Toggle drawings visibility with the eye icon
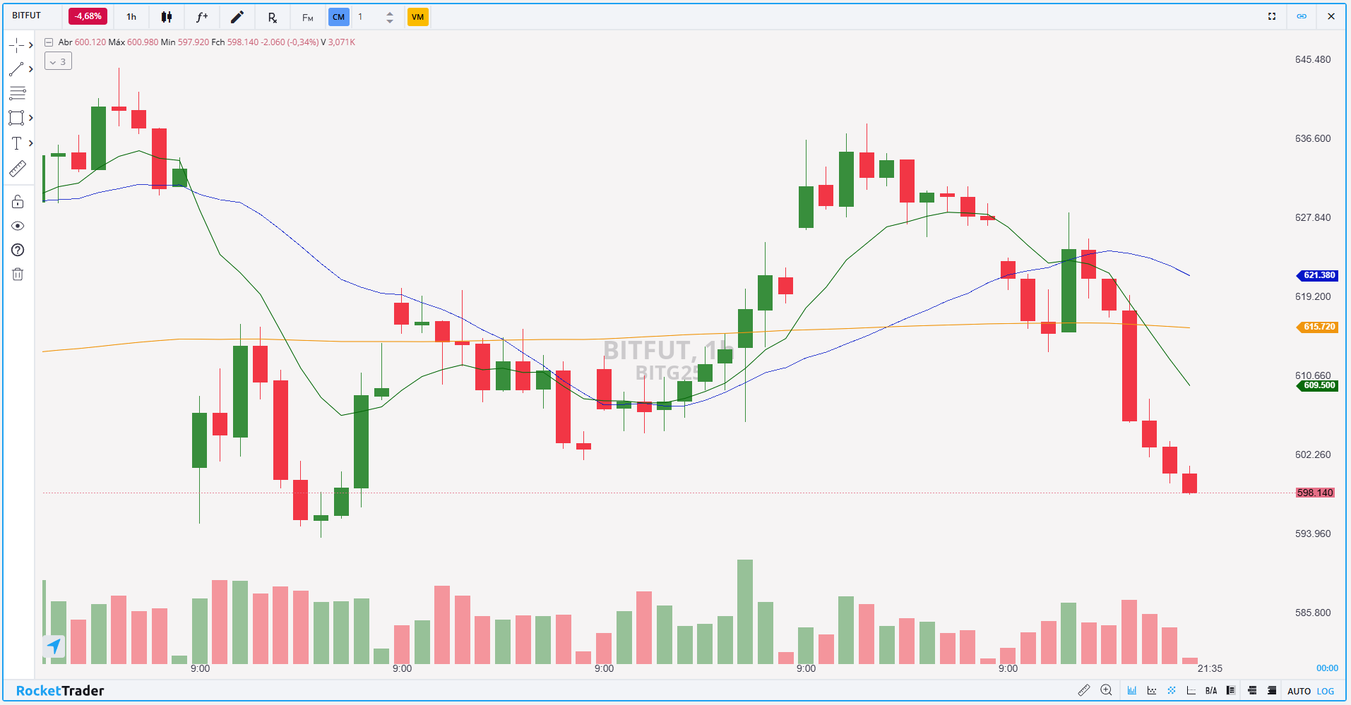Screen dimensions: 1351x705 click(18, 226)
